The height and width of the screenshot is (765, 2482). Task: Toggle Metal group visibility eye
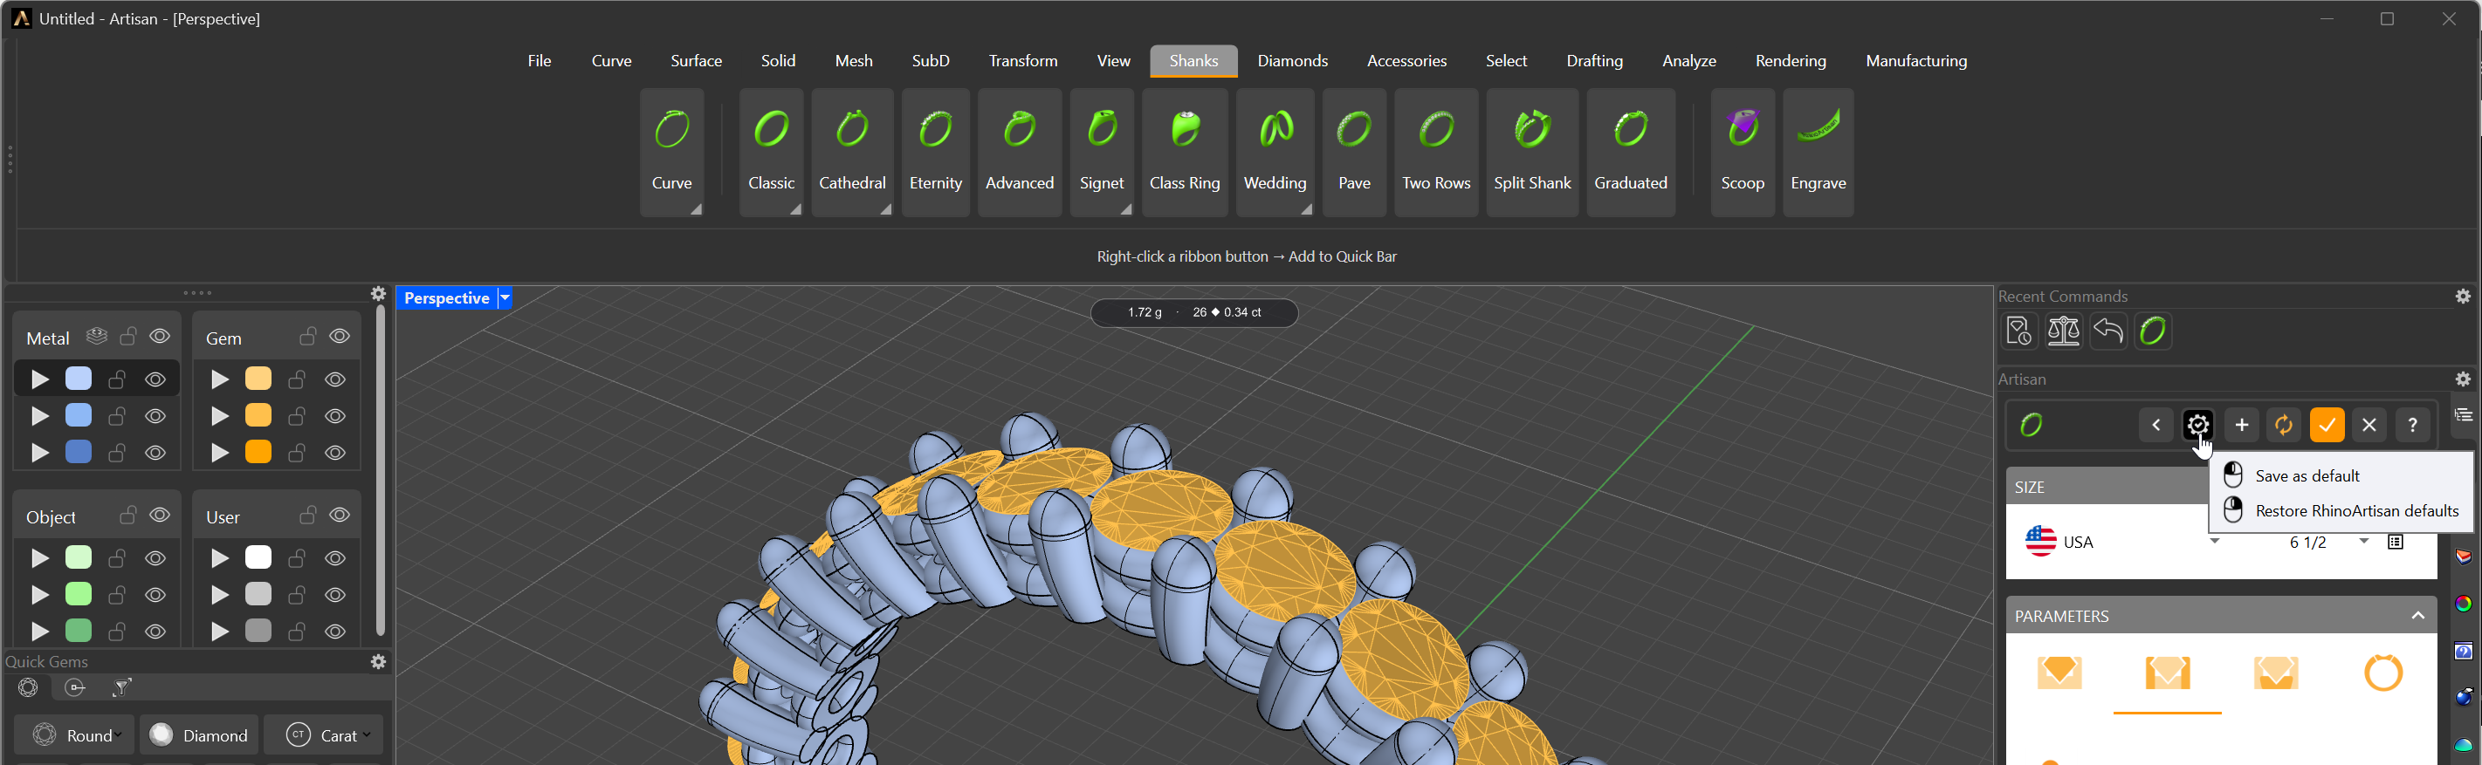pos(160,336)
